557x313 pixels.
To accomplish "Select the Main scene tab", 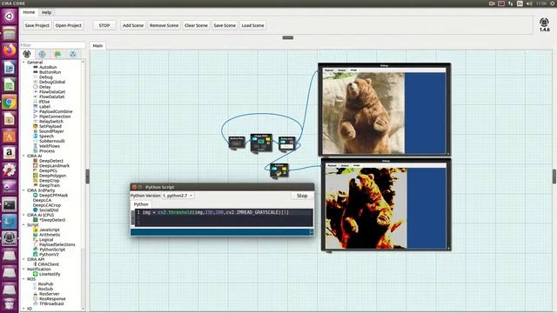I will [x=97, y=46].
